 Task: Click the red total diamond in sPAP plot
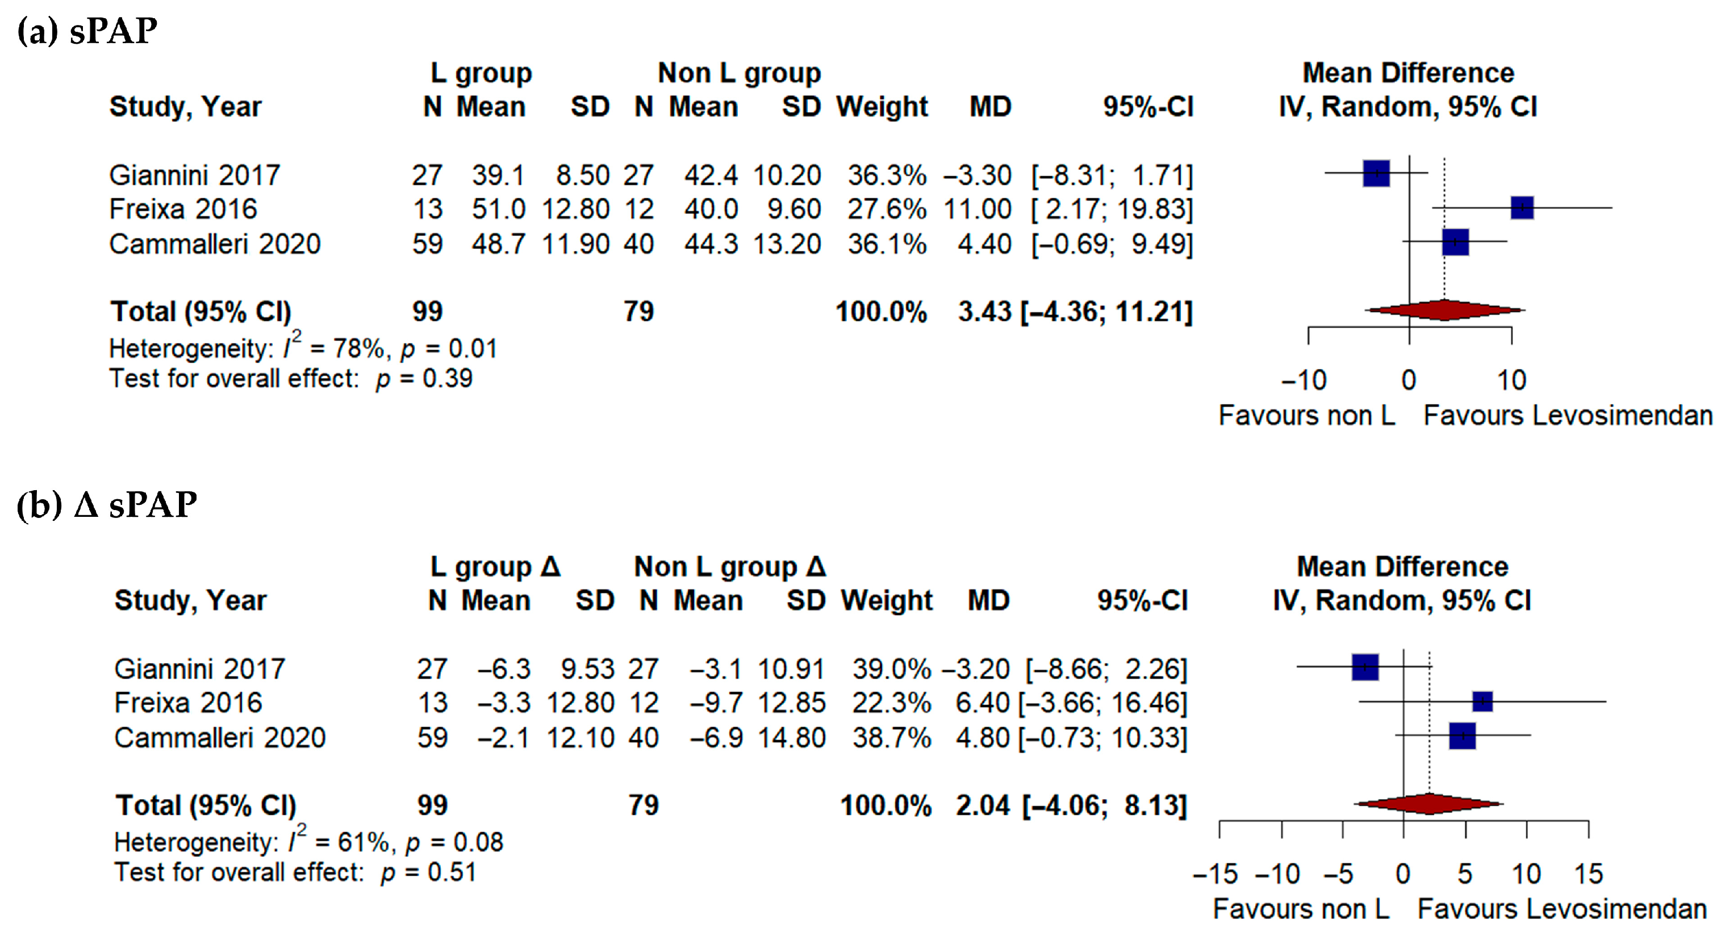coord(1445,310)
